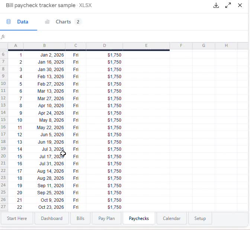Viewport: 250px width, 230px height.
Task: Click cell with Jun 5, 2026
Action: (44, 135)
